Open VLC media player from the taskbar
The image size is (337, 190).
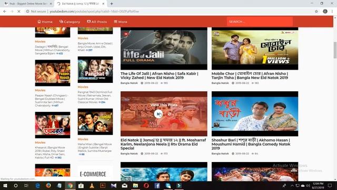(x=92, y=185)
